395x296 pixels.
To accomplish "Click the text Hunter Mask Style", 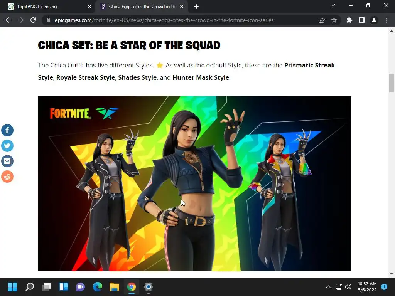I will [201, 77].
